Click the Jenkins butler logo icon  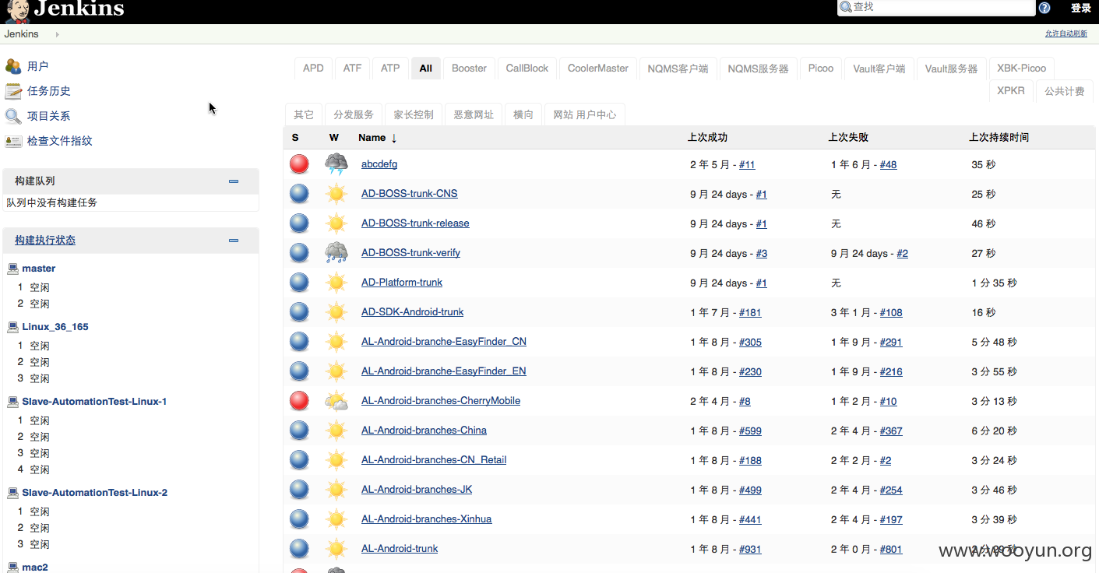point(19,11)
